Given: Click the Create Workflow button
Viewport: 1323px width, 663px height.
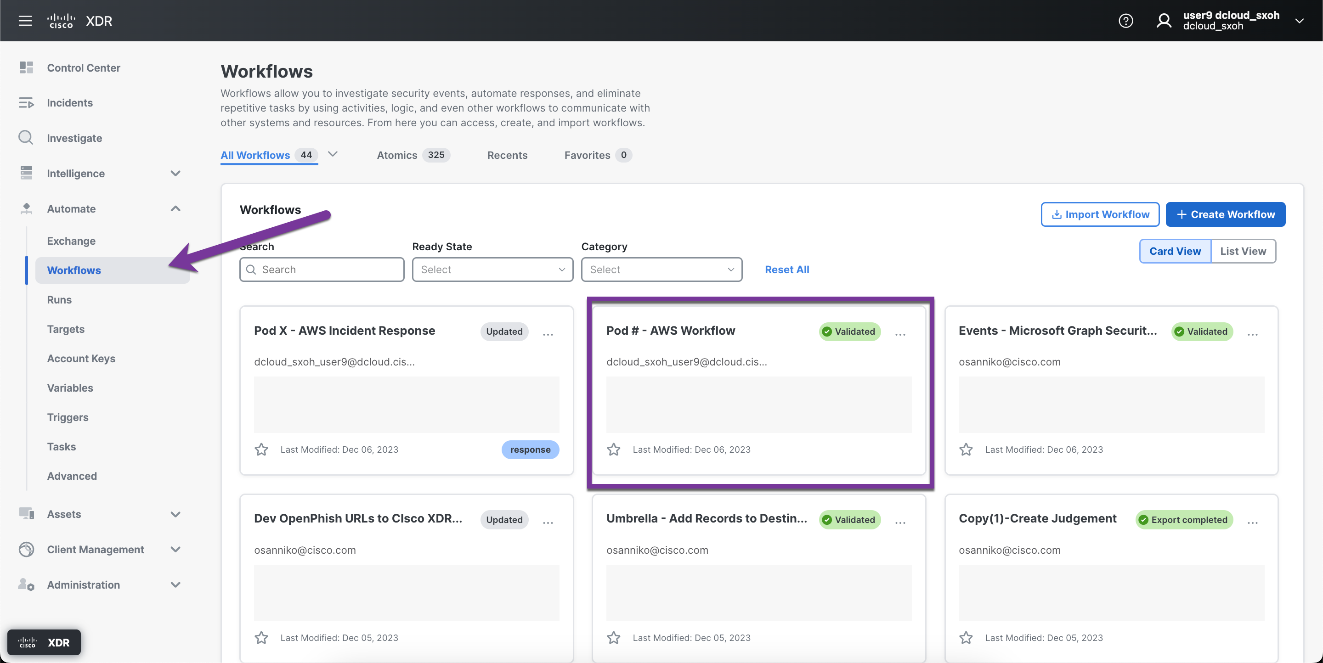Looking at the screenshot, I should click(1225, 214).
